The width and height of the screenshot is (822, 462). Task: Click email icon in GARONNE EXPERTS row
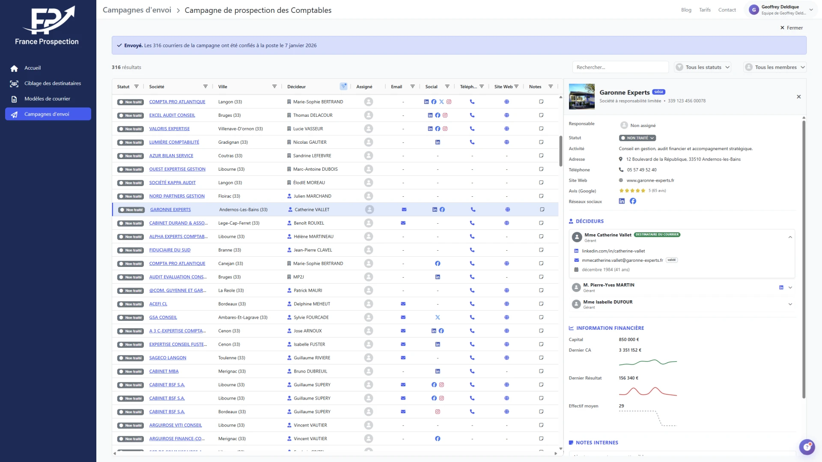pyautogui.click(x=404, y=210)
